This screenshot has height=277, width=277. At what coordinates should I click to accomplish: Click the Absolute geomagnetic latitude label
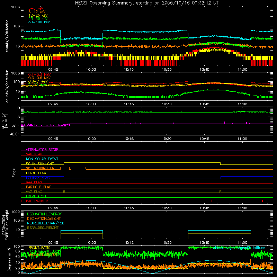coord(239,248)
